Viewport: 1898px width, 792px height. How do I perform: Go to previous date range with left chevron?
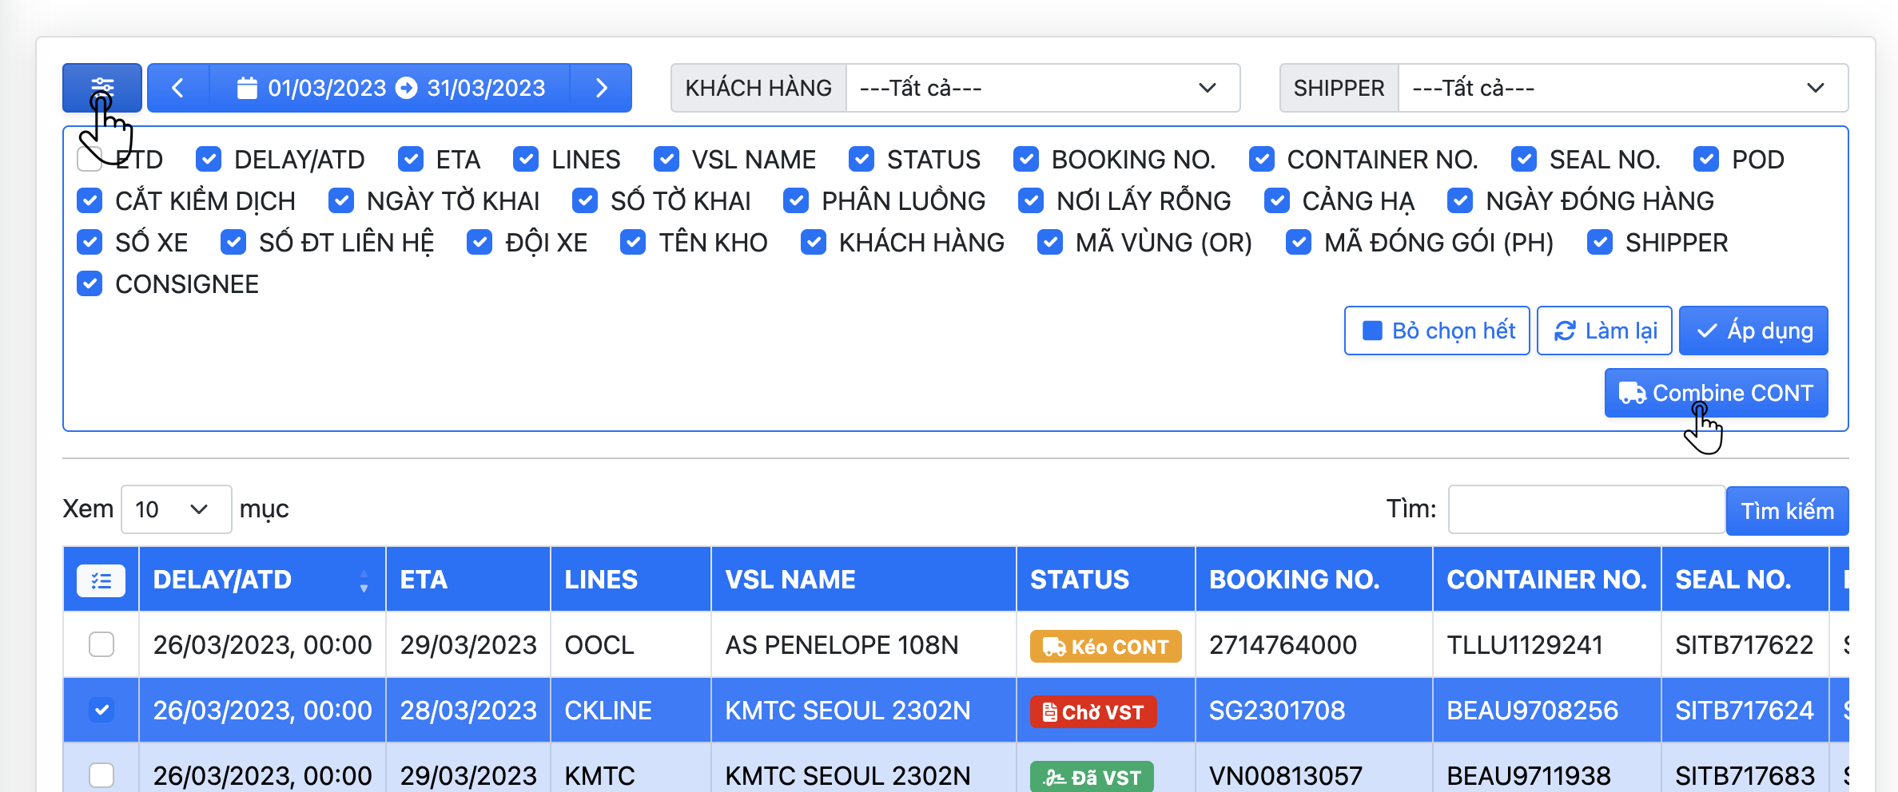coord(178,88)
